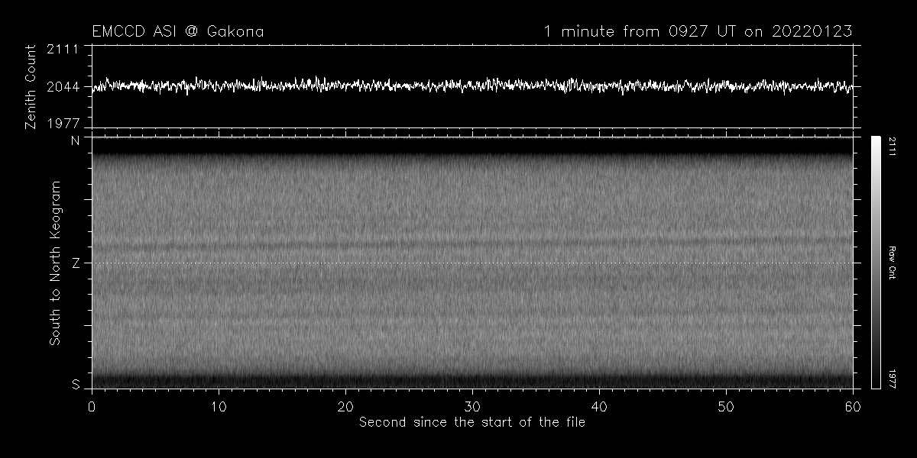Click the Z (zenith) label on the keogram axis
The image size is (917, 458).
76,263
